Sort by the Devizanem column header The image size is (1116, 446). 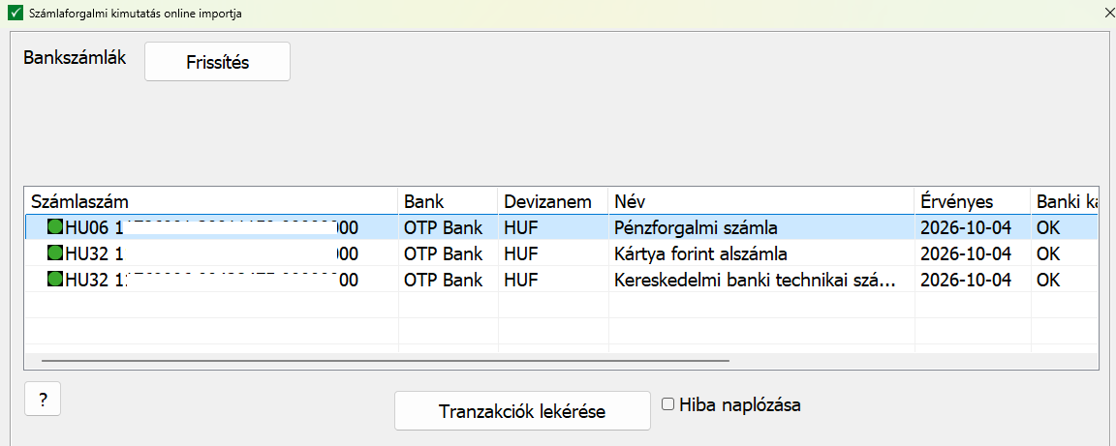point(553,201)
